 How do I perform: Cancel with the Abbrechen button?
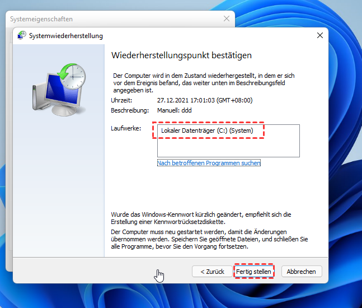point(301,271)
